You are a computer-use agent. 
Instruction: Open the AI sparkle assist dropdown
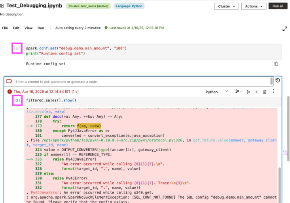pos(238,92)
